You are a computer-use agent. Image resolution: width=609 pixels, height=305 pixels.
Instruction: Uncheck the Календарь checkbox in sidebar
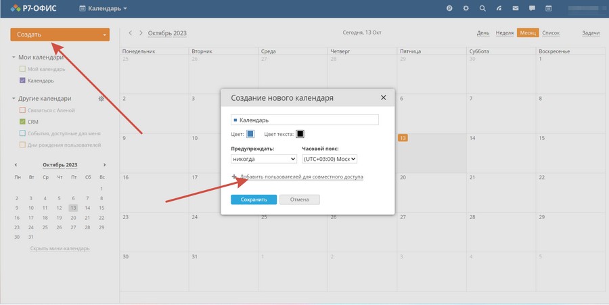pyautogui.click(x=22, y=80)
